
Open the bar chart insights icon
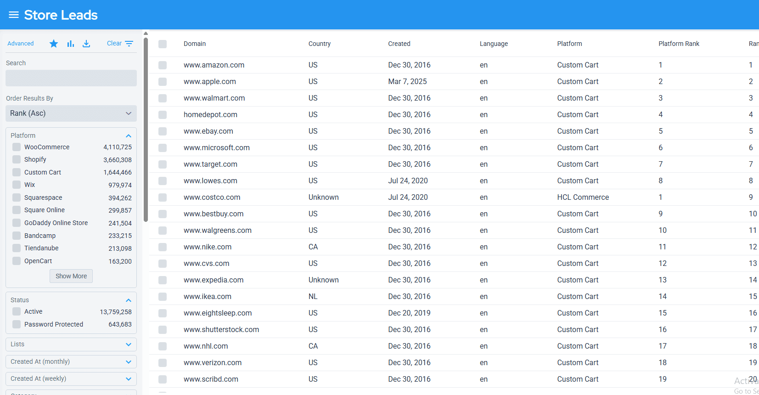point(70,44)
